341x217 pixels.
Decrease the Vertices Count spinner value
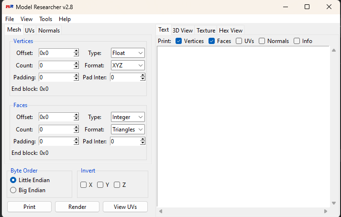[76, 67]
